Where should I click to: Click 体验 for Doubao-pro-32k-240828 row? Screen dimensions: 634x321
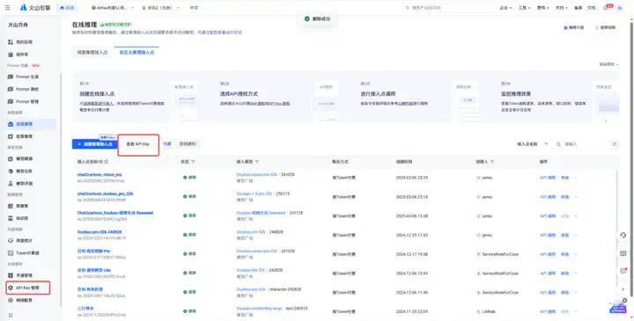pyautogui.click(x=564, y=235)
